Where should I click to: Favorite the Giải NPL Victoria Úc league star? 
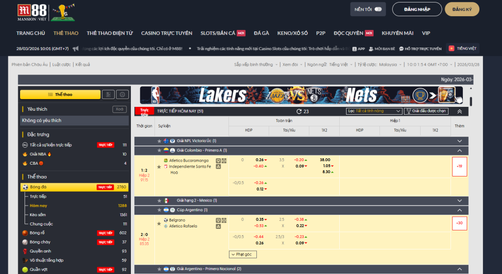click(159, 141)
